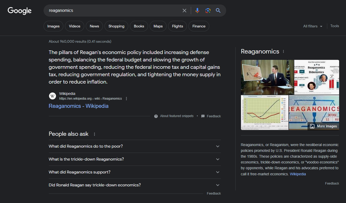Switch to the Flights tab
This screenshot has height=203, width=346.
click(x=177, y=26)
